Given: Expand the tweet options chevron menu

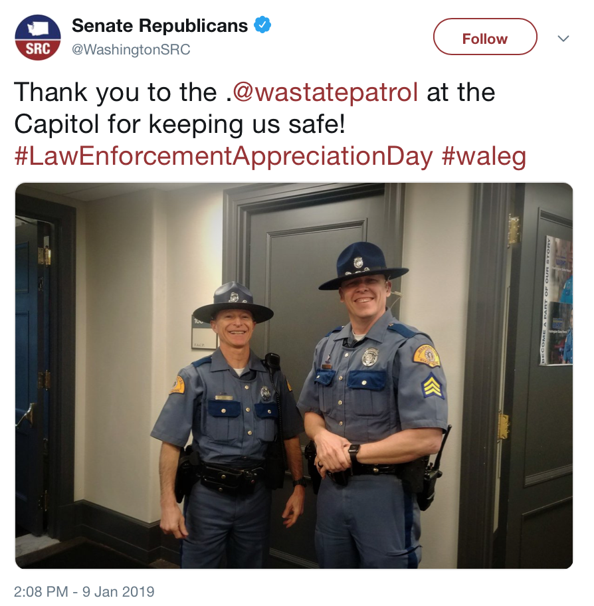Looking at the screenshot, I should (x=563, y=39).
